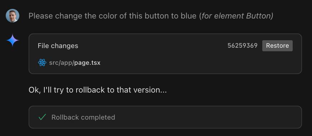
Task: Open the src/app/page.tsx file entry
Action: pyautogui.click(x=69, y=63)
